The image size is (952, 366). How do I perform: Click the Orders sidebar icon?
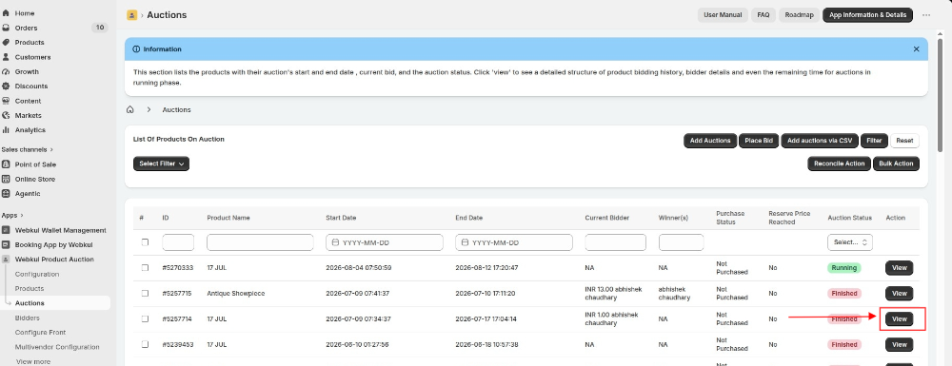[x=6, y=28]
